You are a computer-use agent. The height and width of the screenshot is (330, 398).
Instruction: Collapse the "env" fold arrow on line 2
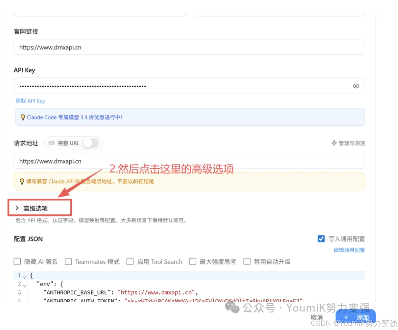(25, 286)
